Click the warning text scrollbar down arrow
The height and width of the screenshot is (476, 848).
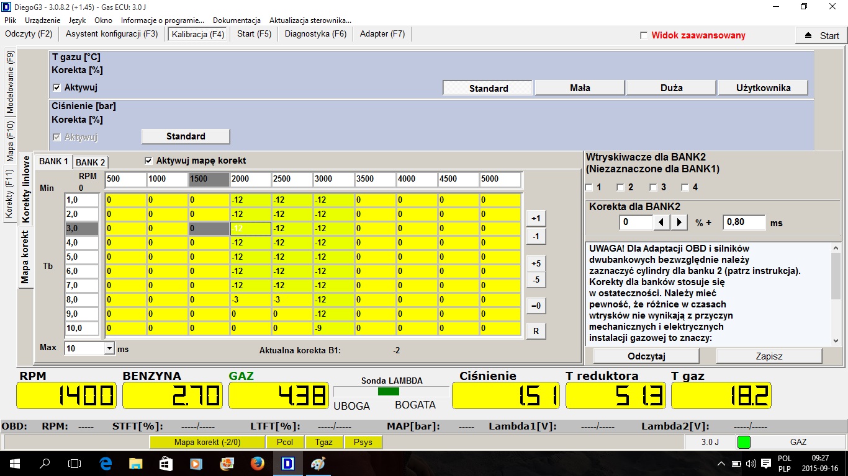tap(835, 340)
